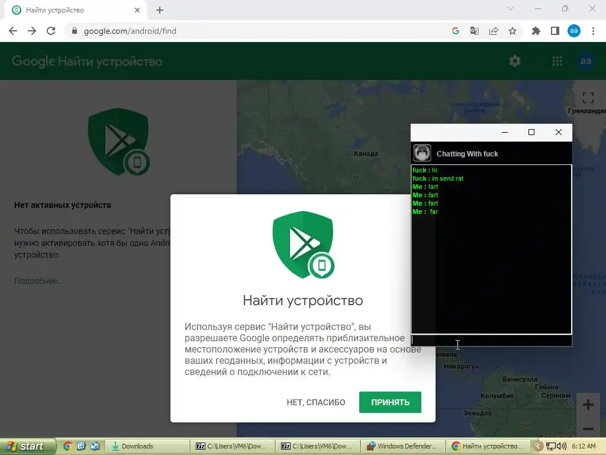
Task: Maximize the chat window
Action: point(531,132)
